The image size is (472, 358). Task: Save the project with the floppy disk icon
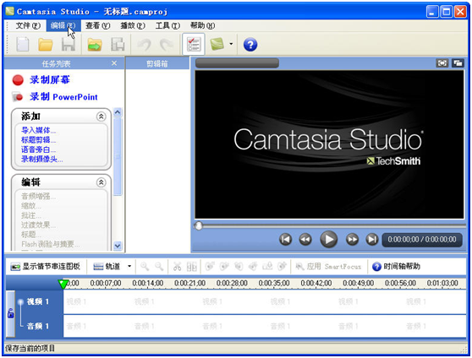pyautogui.click(x=69, y=45)
